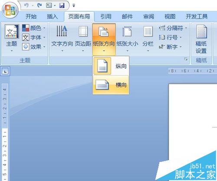Open the 稿纸设置 manuscript paper settings
The width and height of the screenshot is (217, 181).
point(201,39)
